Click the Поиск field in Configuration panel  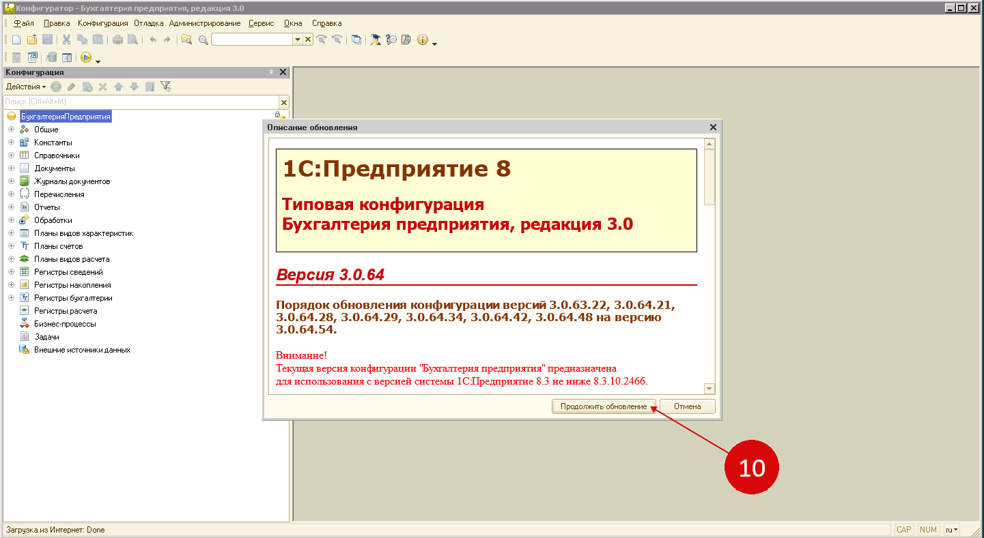[x=141, y=102]
